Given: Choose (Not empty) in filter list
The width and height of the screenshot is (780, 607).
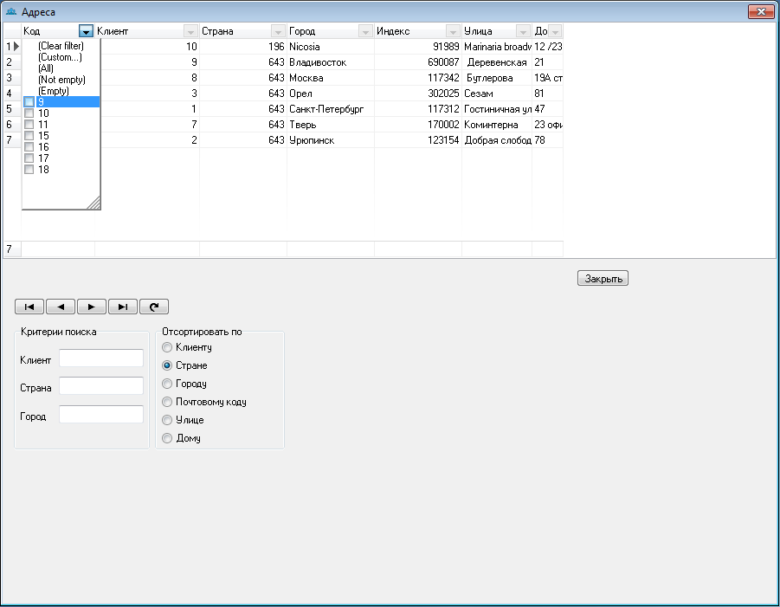Looking at the screenshot, I should pos(61,80).
